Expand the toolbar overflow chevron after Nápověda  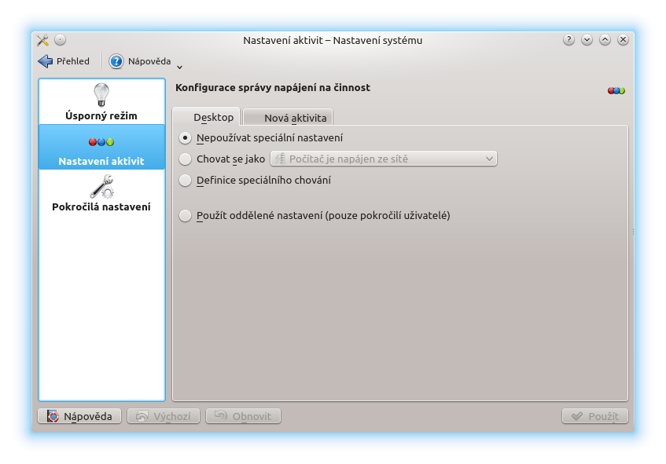[179, 67]
